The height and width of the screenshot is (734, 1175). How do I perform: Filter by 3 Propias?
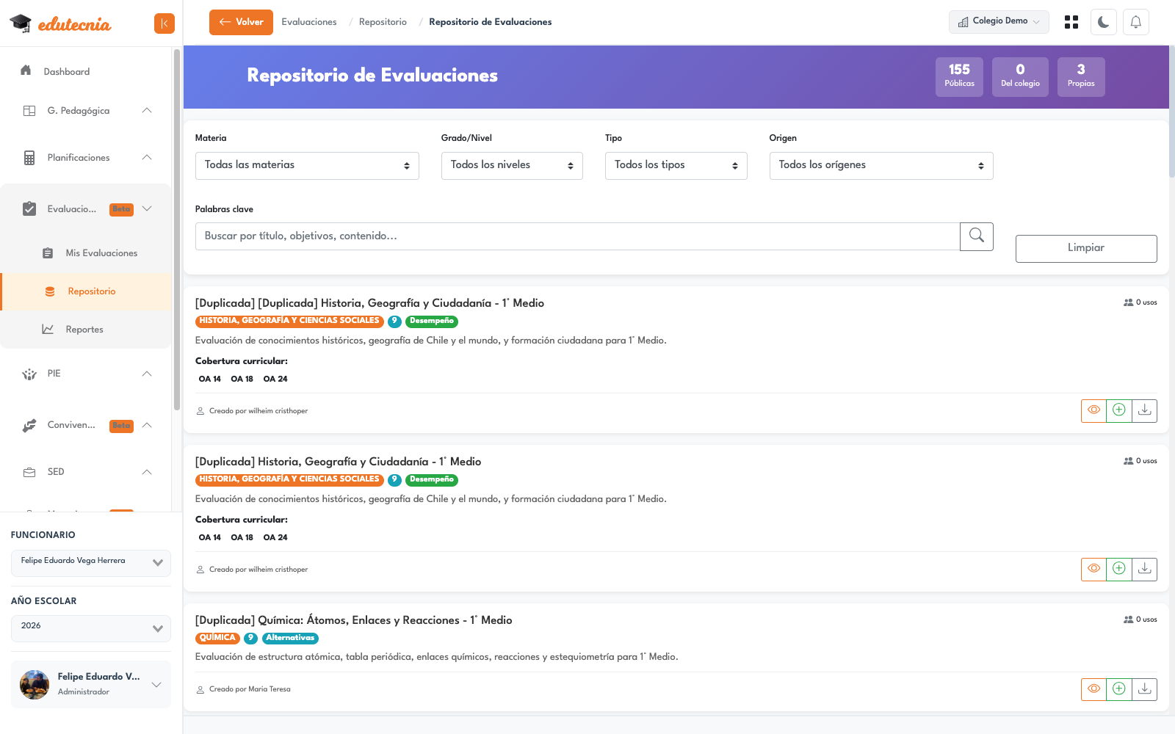click(x=1081, y=76)
